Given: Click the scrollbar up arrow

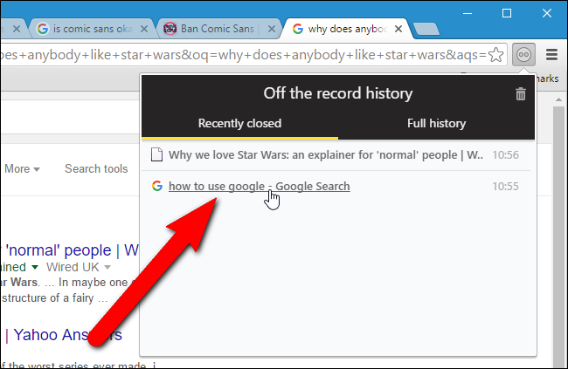Looking at the screenshot, I should click(558, 99).
